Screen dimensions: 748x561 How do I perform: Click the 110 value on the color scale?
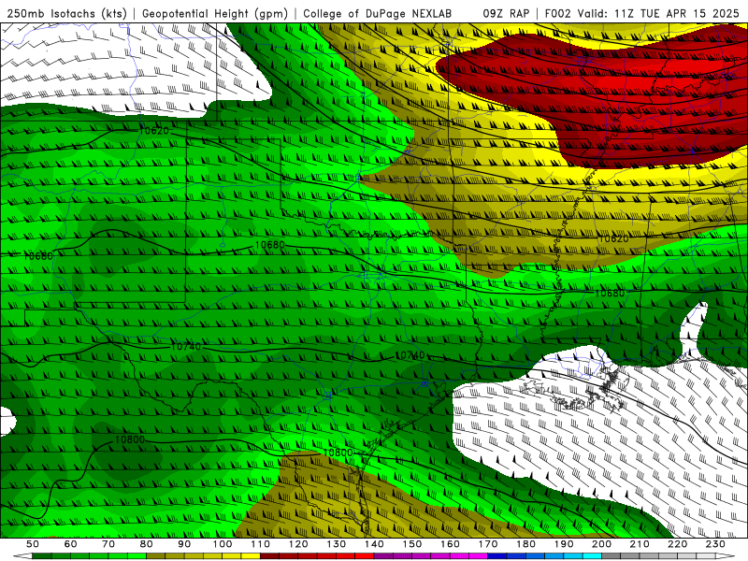[261, 544]
